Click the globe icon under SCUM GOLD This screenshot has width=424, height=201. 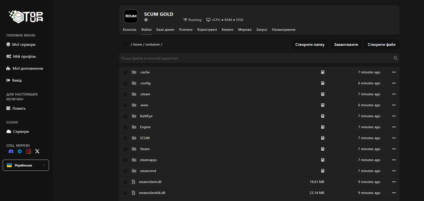click(x=146, y=20)
